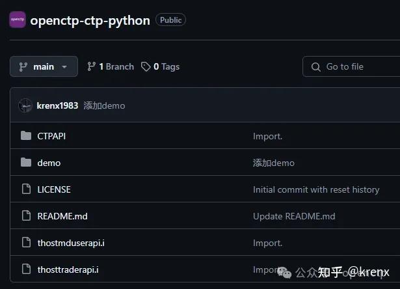The width and height of the screenshot is (400, 289).
Task: Click the CTPAPI folder icon
Action: tap(26, 136)
